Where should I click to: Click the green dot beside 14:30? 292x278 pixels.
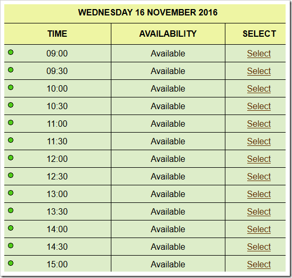(11, 246)
